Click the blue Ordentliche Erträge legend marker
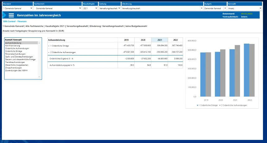The width and height of the screenshot is (267, 143). [x=198, y=106]
